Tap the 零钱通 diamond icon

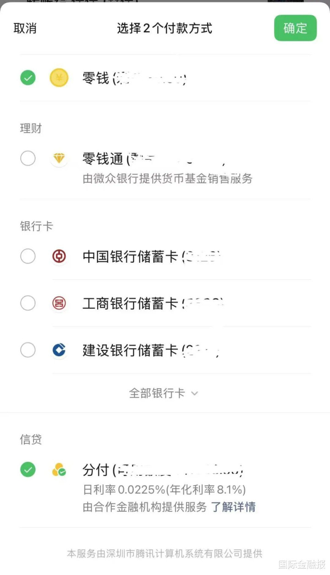tap(59, 159)
